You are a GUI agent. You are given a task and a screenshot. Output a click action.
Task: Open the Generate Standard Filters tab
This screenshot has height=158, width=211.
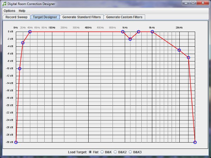(81, 17)
